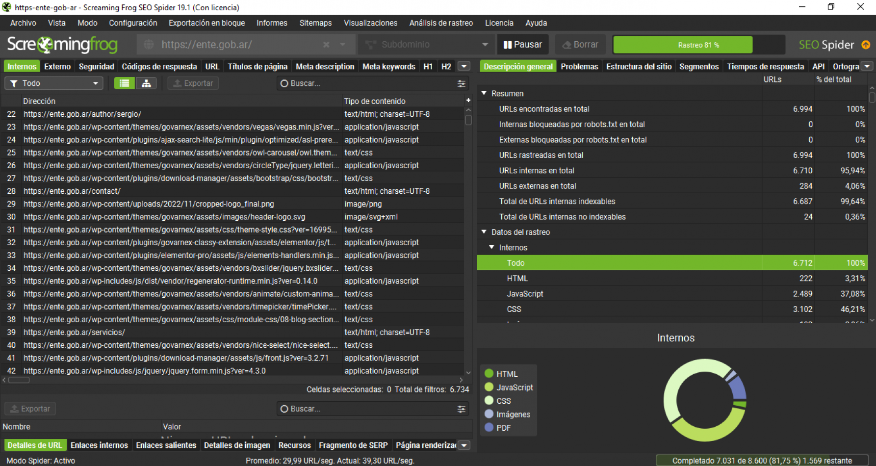Open Fragmento de SERP tab
The height and width of the screenshot is (466, 876).
[x=353, y=445]
